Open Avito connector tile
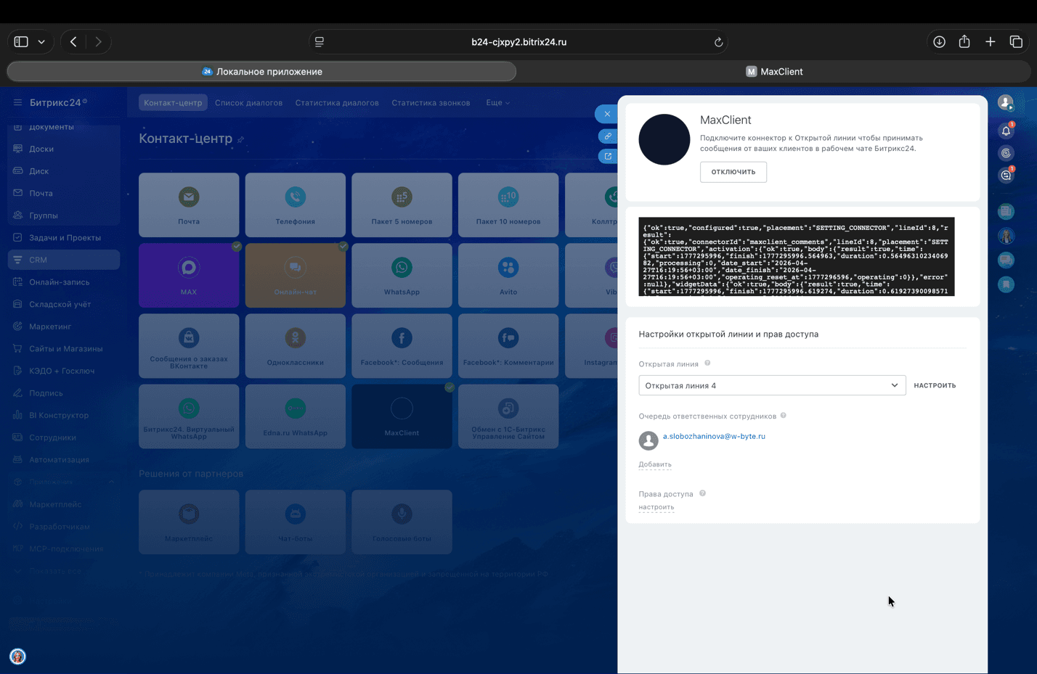 pyautogui.click(x=508, y=275)
